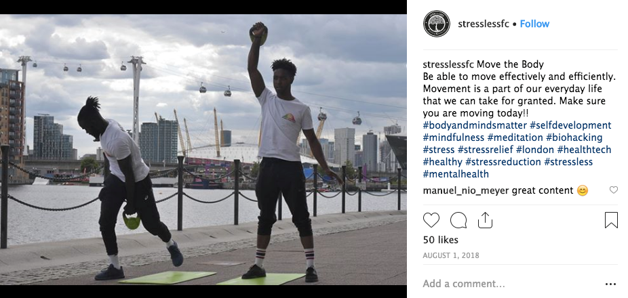The height and width of the screenshot is (298, 628).
Task: Open the more options three-dot menu
Action: pyautogui.click(x=611, y=284)
